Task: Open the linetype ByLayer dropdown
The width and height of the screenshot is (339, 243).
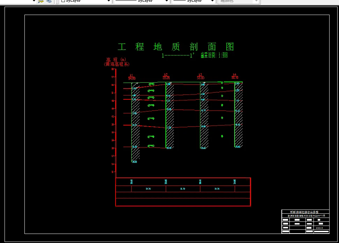Action: [142, 1]
